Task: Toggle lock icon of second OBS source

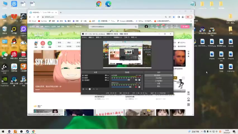Action: 108,78
